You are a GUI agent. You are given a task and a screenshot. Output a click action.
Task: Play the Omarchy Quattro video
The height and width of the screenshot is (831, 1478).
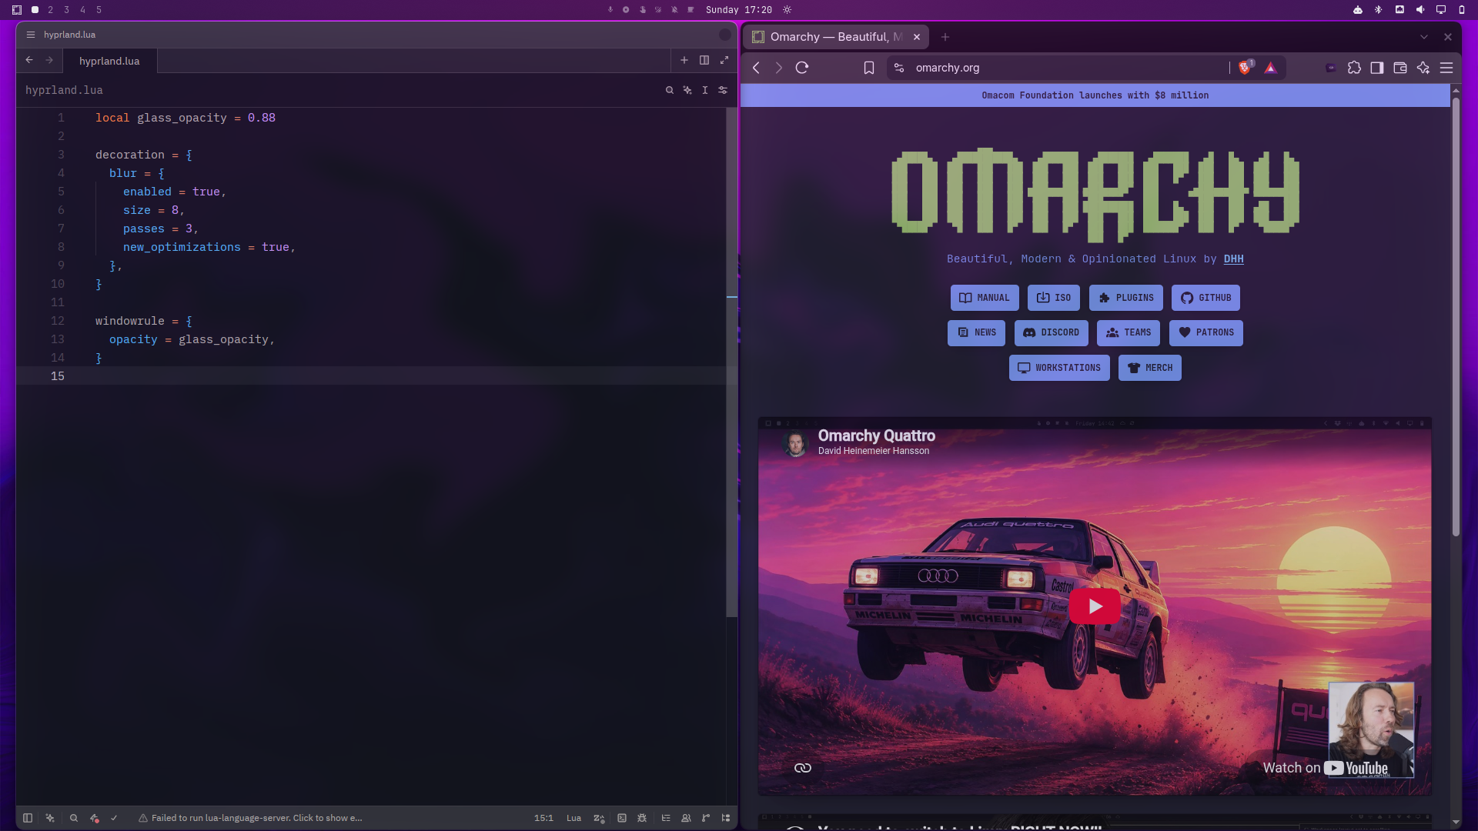1095,606
